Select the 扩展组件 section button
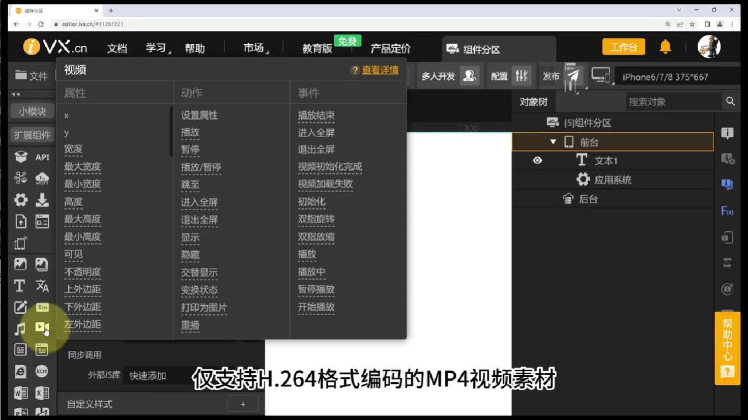 pos(32,135)
